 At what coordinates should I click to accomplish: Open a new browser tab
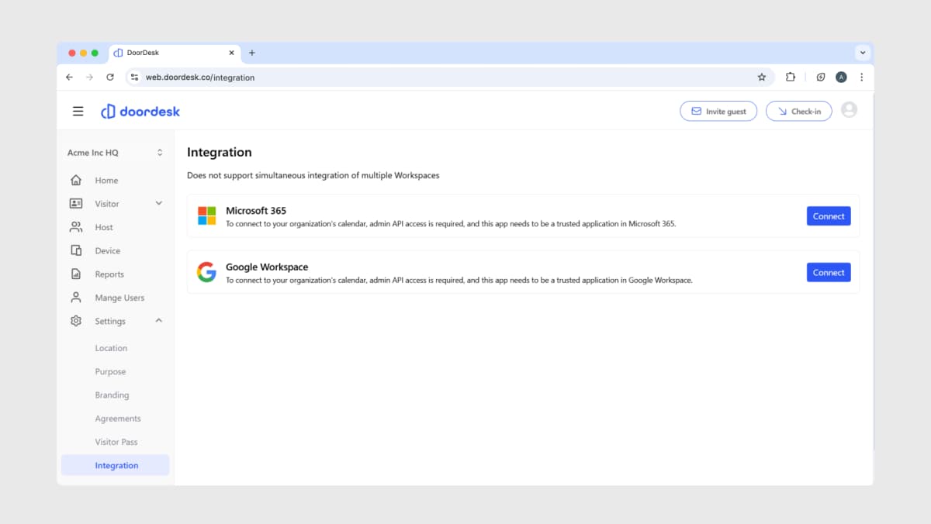[251, 53]
